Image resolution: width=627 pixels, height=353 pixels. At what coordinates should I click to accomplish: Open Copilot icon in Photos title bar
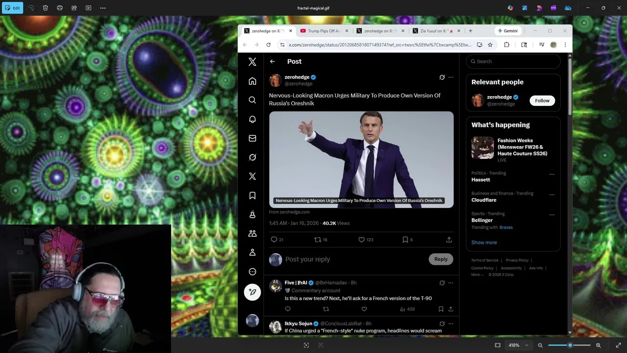pyautogui.click(x=510, y=8)
